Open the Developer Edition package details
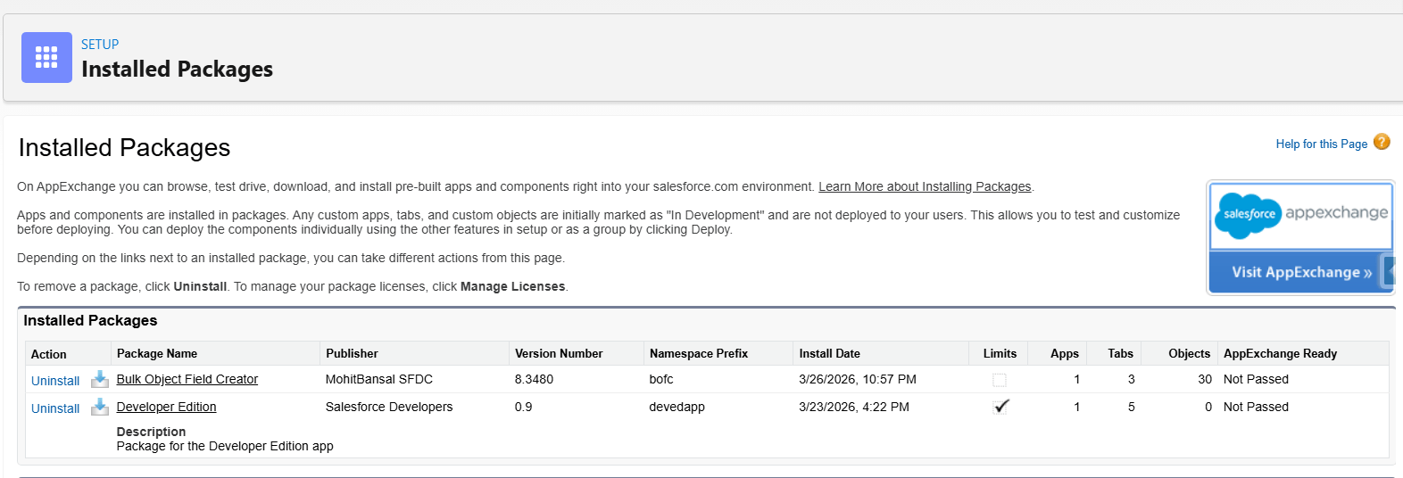1403x478 pixels. point(167,407)
